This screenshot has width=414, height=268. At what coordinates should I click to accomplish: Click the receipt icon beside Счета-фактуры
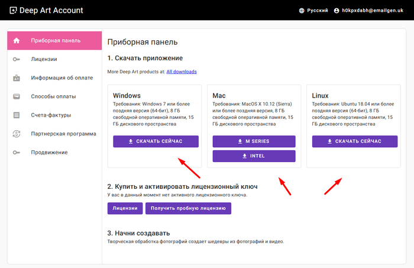tap(17, 115)
